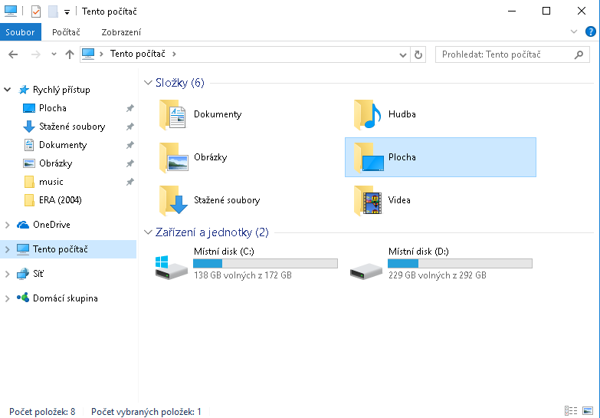The image size is (600, 418).
Task: Switch to large icons view in status bar
Action: (x=588, y=411)
